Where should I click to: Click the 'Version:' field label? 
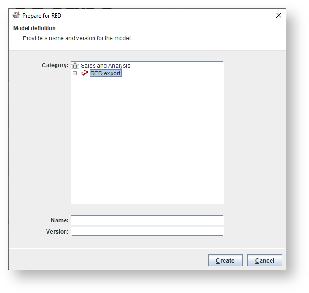[x=57, y=231]
